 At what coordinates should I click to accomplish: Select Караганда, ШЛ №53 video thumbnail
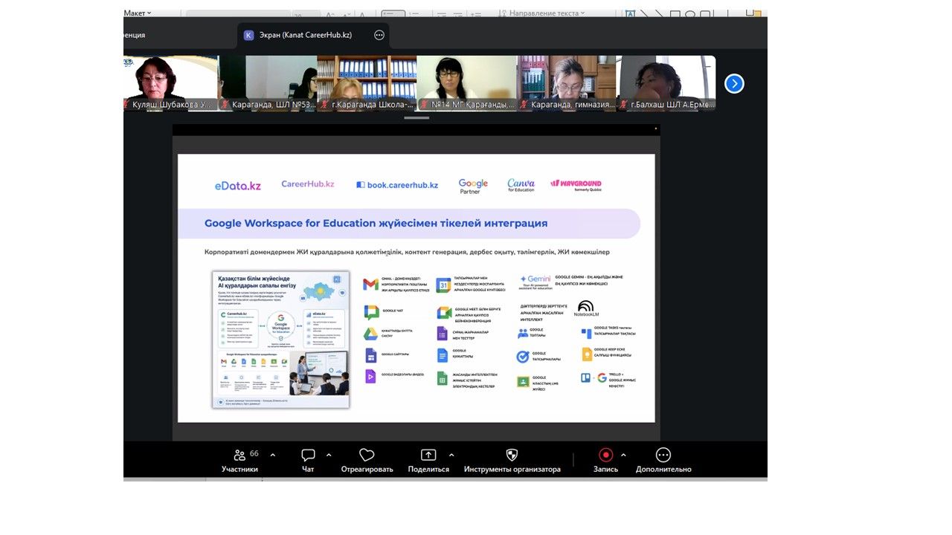coord(268,83)
